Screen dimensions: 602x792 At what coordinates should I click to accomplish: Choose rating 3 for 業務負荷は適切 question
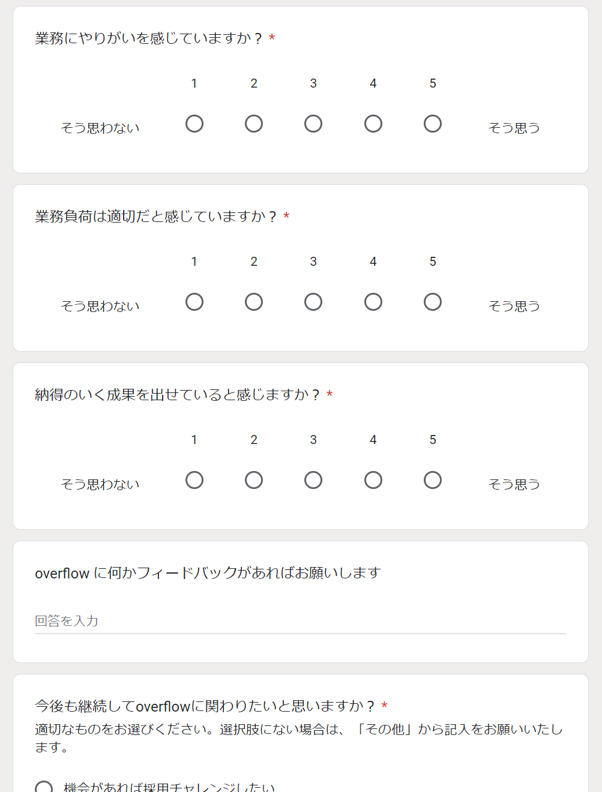313,302
